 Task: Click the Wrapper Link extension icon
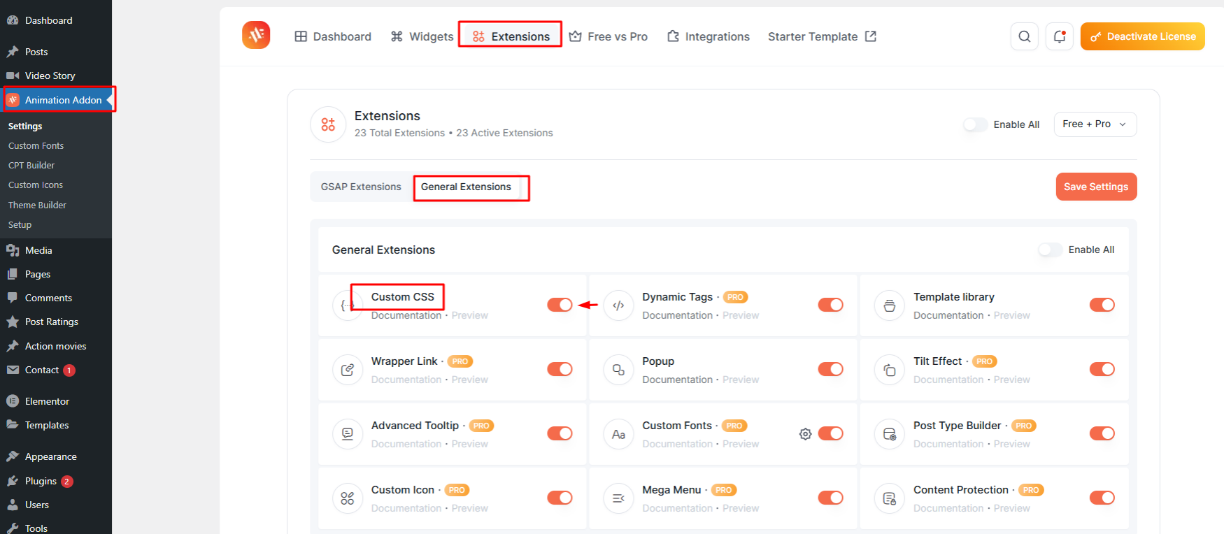pos(348,370)
